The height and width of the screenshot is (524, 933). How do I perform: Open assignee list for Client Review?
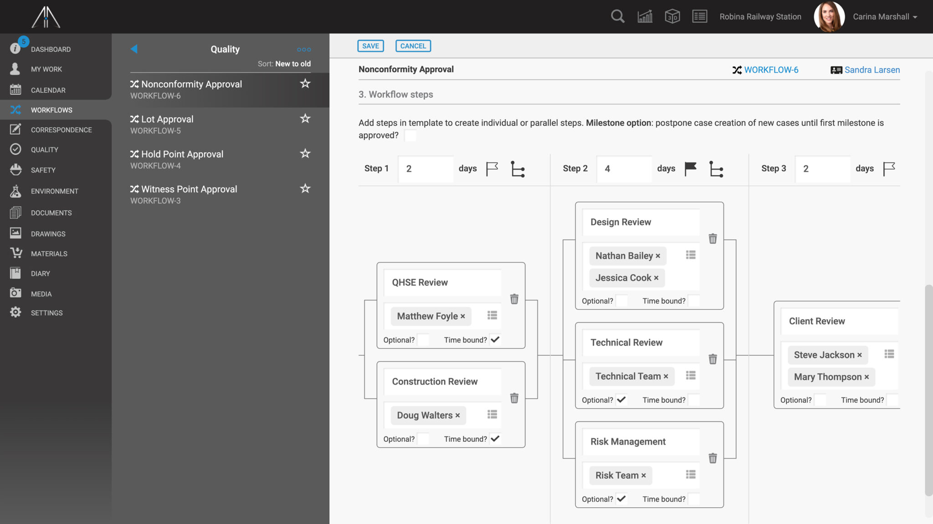pyautogui.click(x=889, y=354)
